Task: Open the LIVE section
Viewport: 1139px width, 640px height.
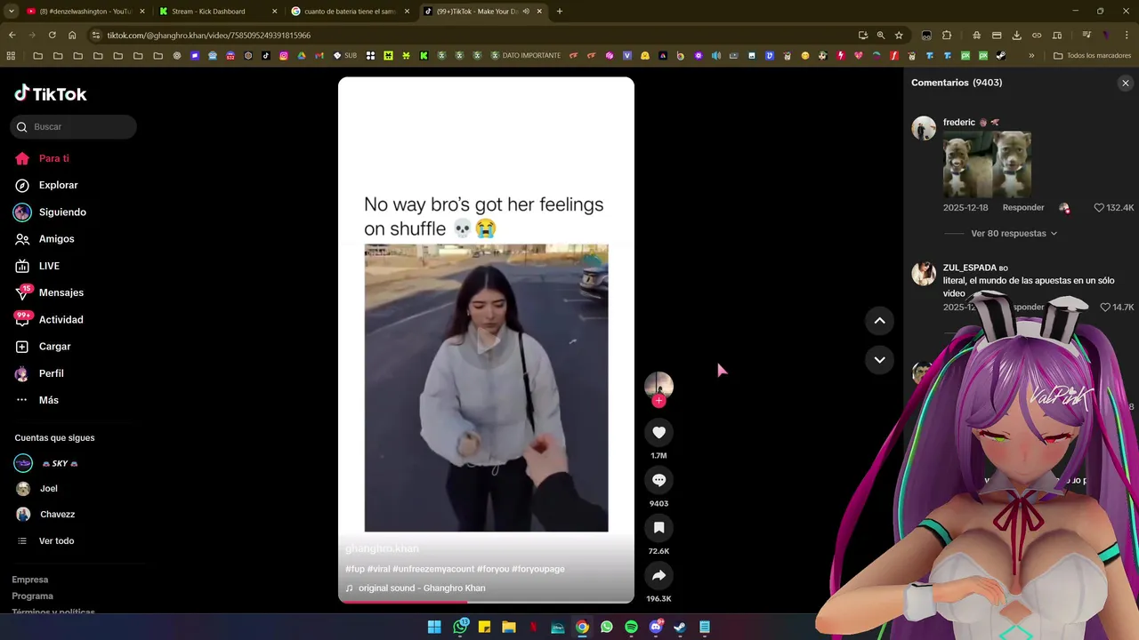Action: [x=37, y=266]
